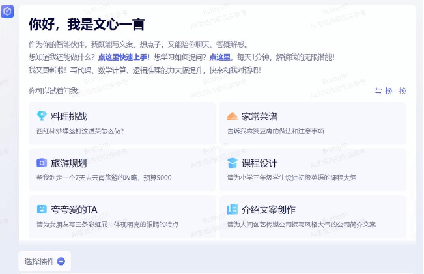Click prompt text 告诉我麻婆豆腐的做法和注意事项
Image resolution: width=424 pixels, height=274 pixels.
click(x=276, y=131)
